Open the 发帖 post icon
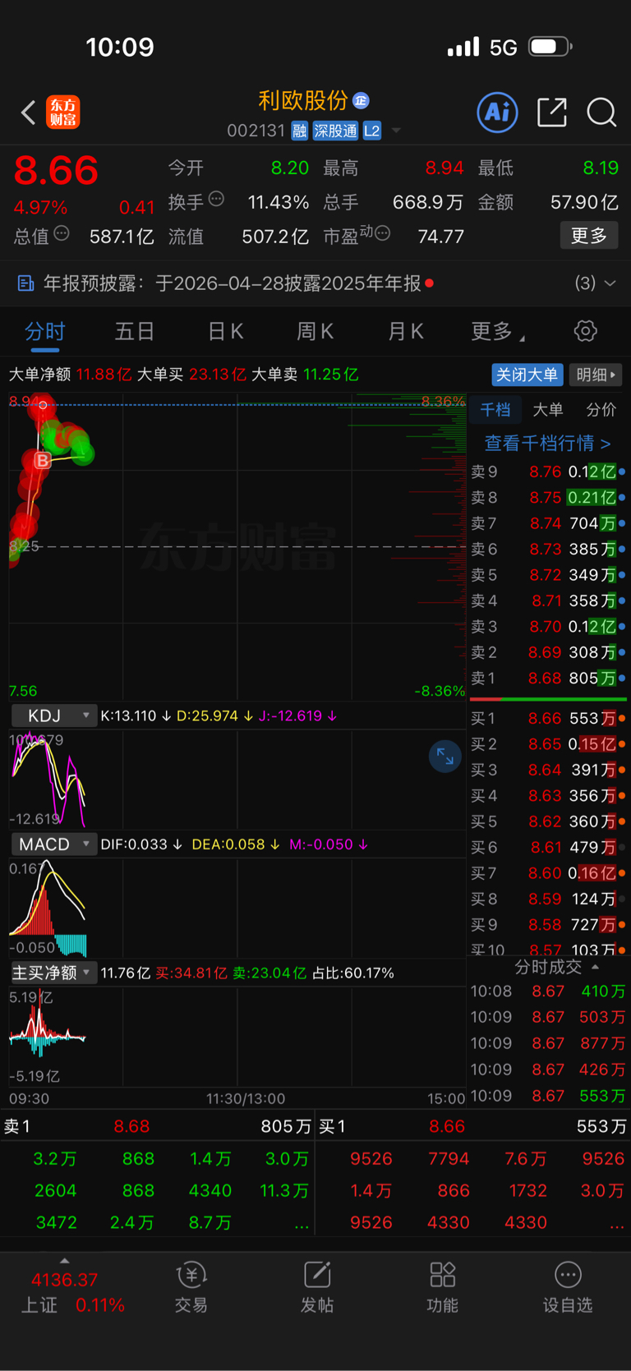The width and height of the screenshot is (631, 1371). pyautogui.click(x=317, y=1286)
